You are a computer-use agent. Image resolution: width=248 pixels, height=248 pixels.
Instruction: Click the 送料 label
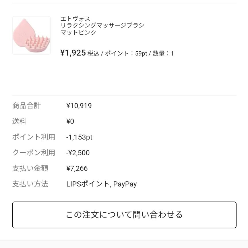click(19, 121)
